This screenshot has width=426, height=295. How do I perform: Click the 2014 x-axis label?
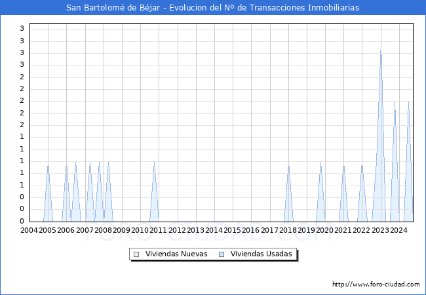(214, 230)
